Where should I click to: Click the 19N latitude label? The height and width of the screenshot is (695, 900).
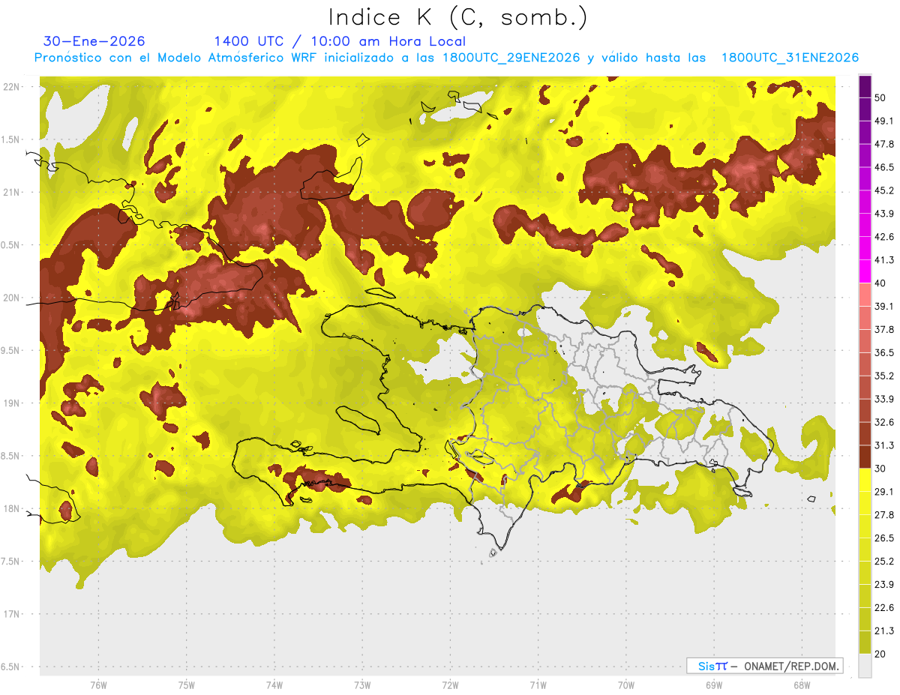click(13, 403)
